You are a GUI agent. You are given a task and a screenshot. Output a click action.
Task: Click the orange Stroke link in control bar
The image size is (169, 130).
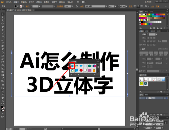[27, 6]
